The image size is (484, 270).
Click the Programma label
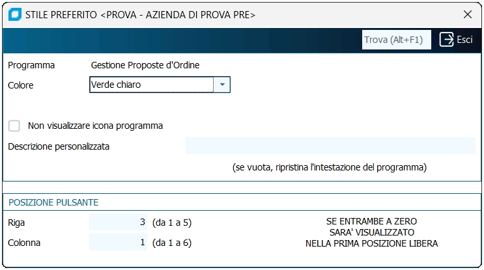[31, 65]
